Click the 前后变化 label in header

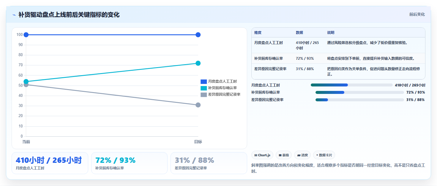[417, 14]
